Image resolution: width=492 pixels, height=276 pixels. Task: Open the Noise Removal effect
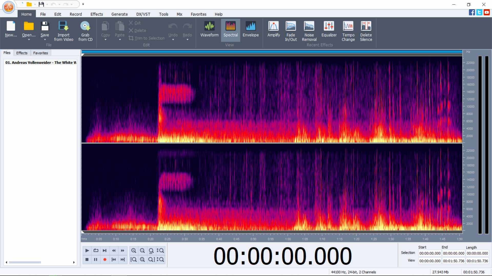(309, 31)
